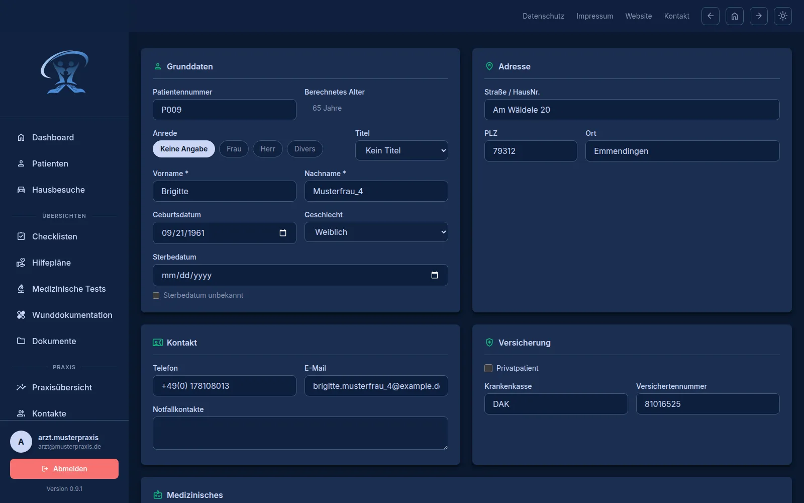Image resolution: width=804 pixels, height=503 pixels.
Task: Open the Datenschutz link
Action: click(x=543, y=16)
